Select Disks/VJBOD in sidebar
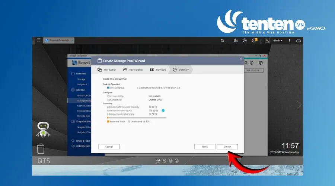335x186 pixels. tap(84, 96)
